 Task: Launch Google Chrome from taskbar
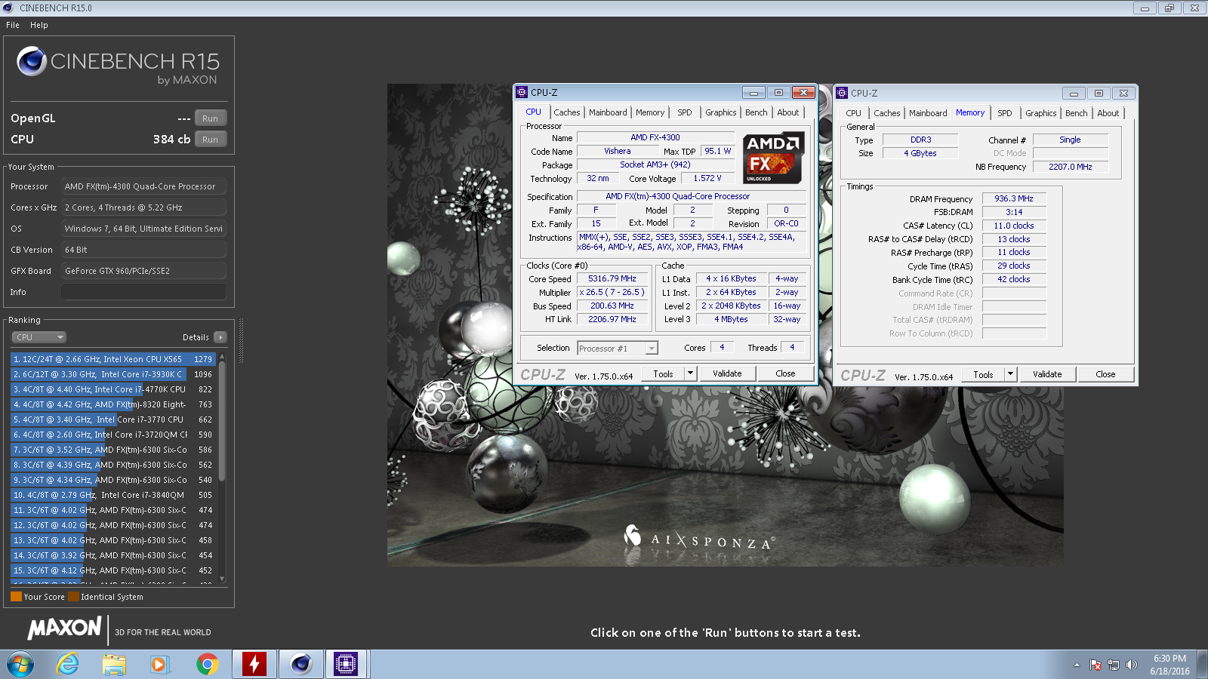[x=207, y=664]
